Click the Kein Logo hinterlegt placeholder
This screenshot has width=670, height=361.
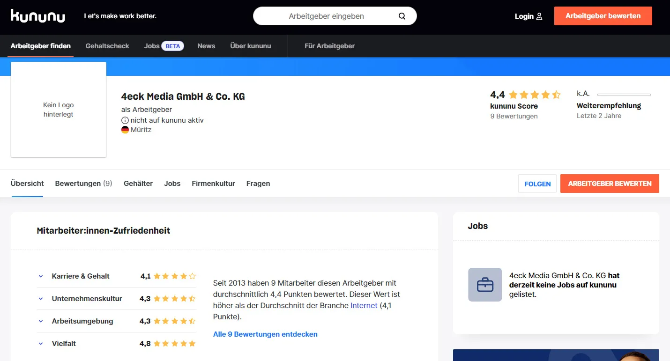click(x=59, y=110)
